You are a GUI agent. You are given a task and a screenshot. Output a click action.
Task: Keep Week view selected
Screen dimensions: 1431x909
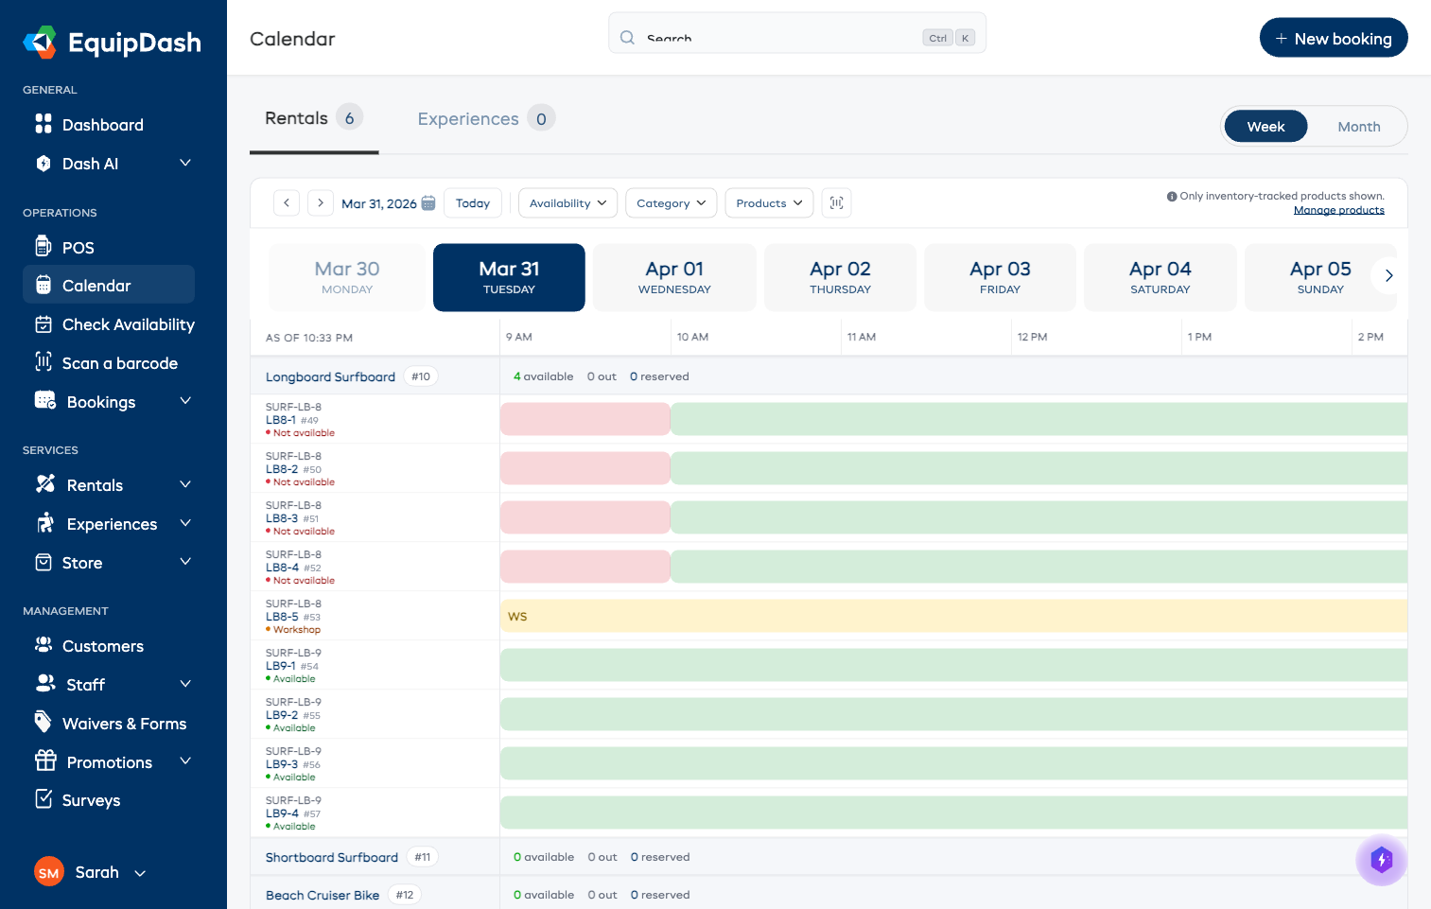1265,126
